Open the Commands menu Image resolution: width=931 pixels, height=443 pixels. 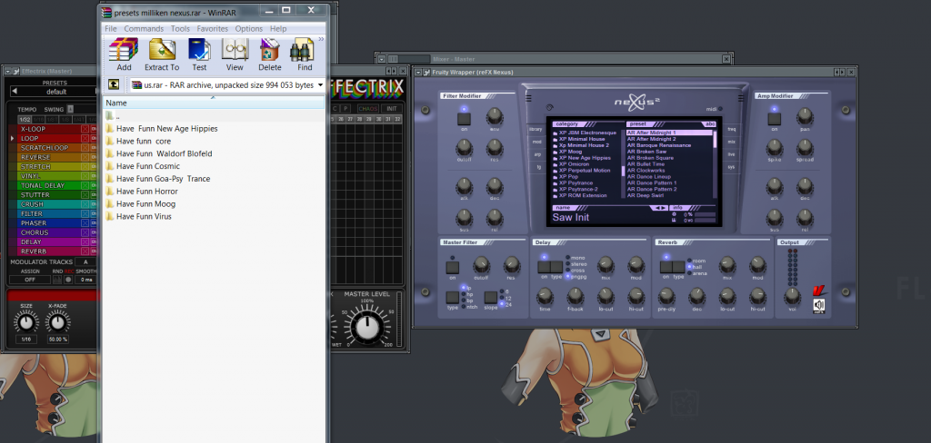(144, 28)
